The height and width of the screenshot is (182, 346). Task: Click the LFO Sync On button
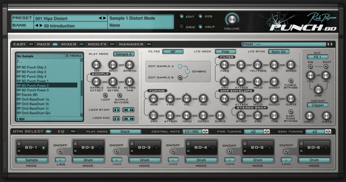point(279,52)
